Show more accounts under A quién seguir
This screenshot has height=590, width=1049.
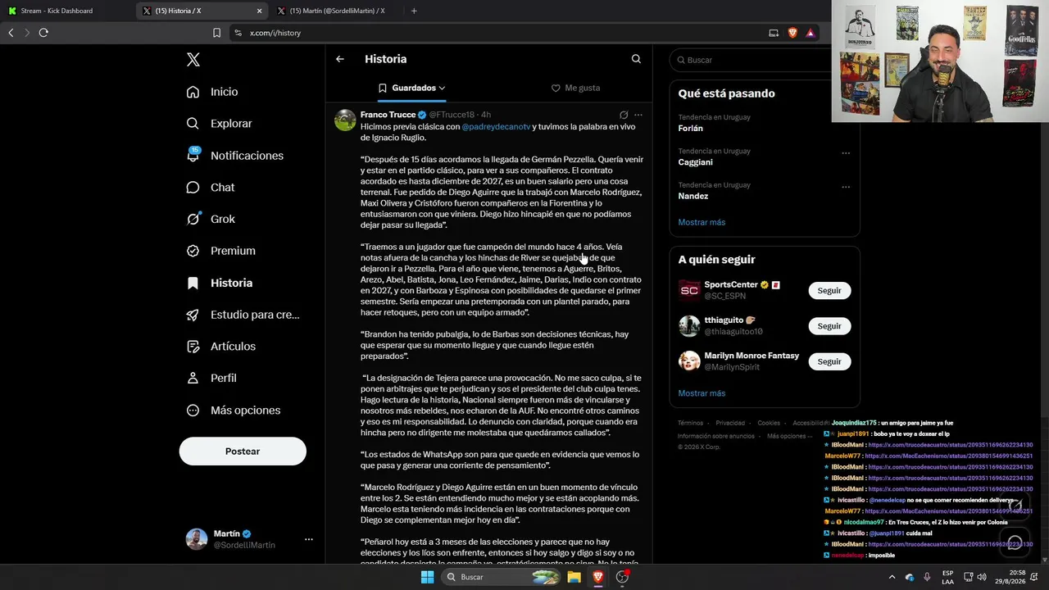click(x=702, y=393)
